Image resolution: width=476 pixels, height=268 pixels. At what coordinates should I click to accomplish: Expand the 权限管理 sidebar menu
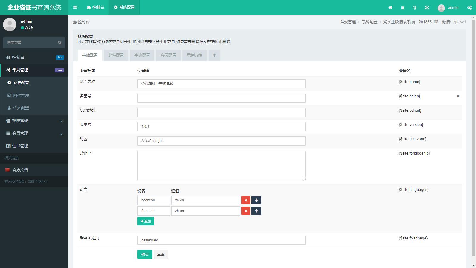click(34, 121)
